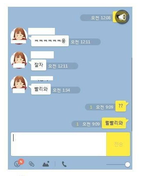This screenshot has width=153, height=176.
Task: Select the white 빨리와 message bubble
Action: point(41,89)
